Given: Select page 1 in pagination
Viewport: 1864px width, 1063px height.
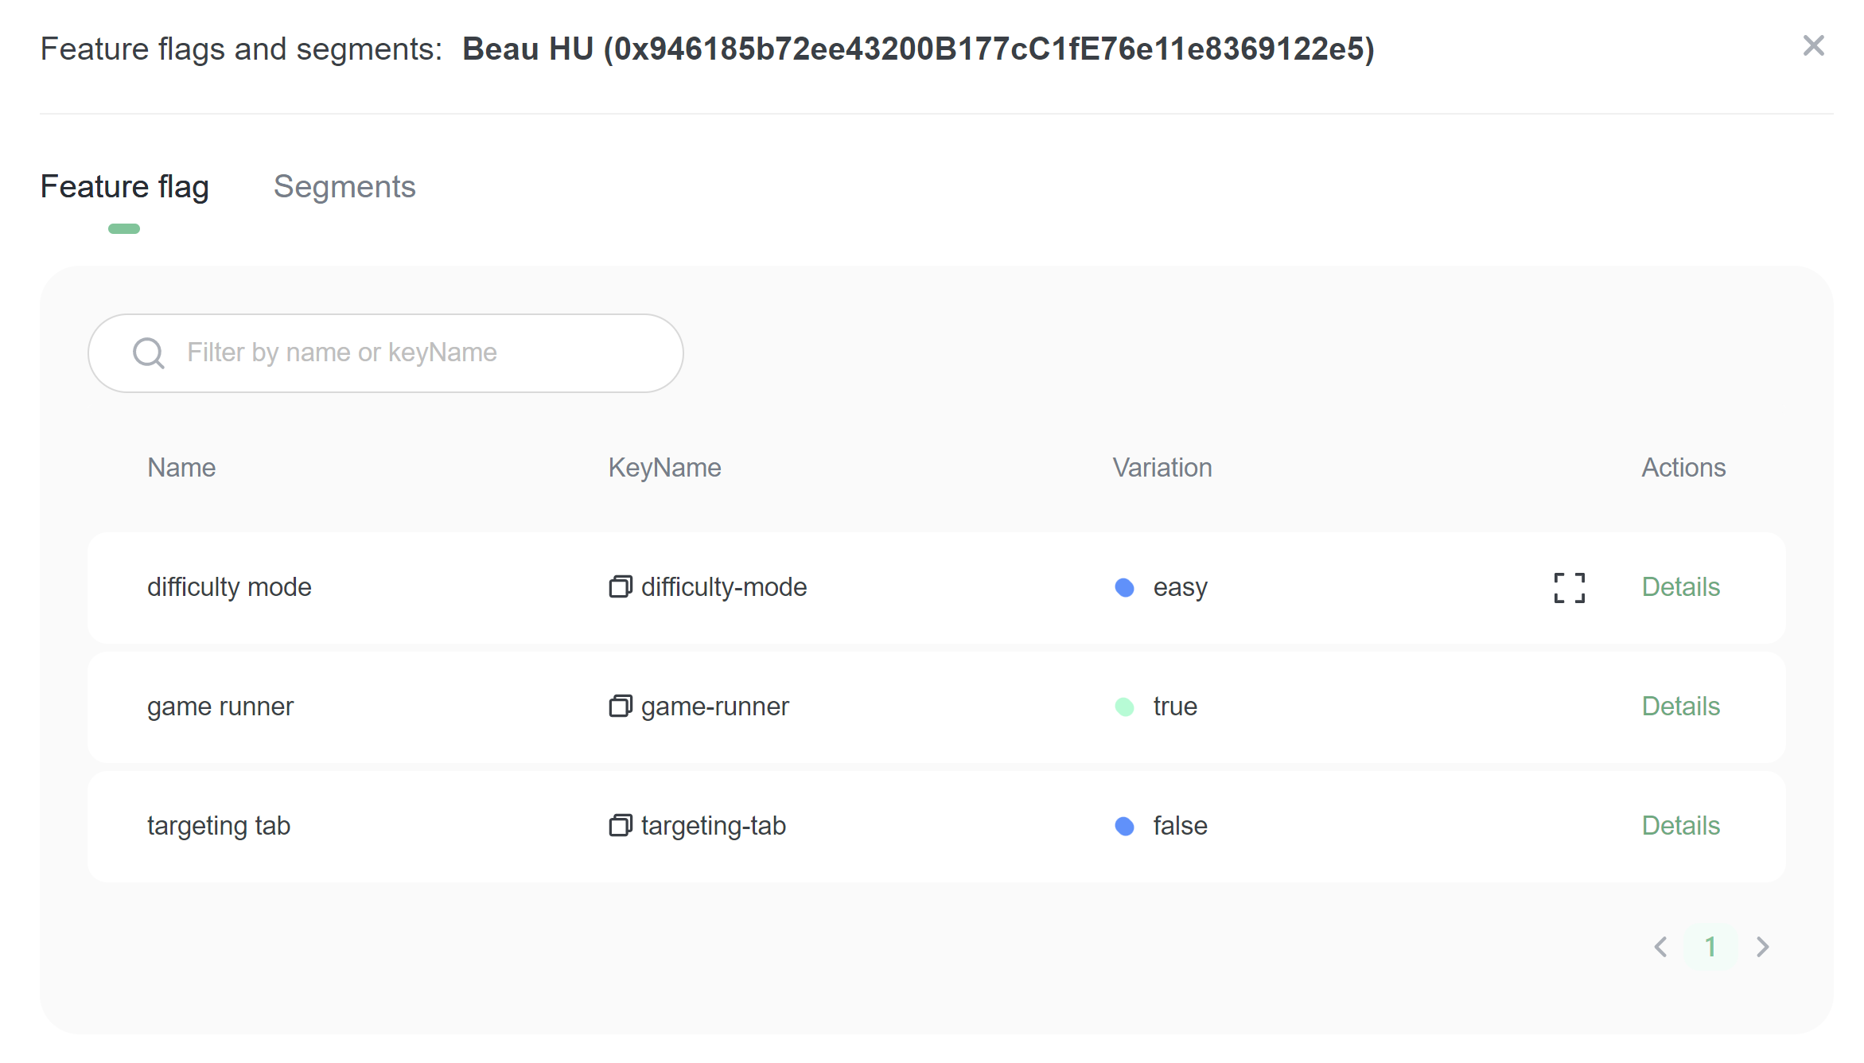Looking at the screenshot, I should 1710,947.
